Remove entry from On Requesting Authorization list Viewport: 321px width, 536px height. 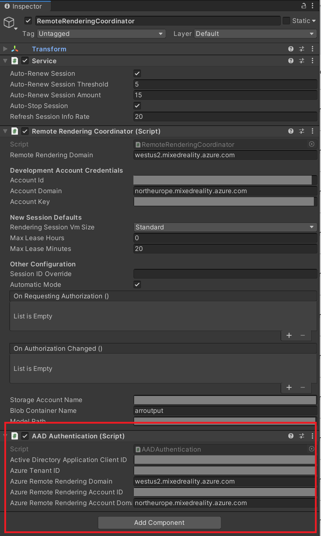click(x=303, y=335)
